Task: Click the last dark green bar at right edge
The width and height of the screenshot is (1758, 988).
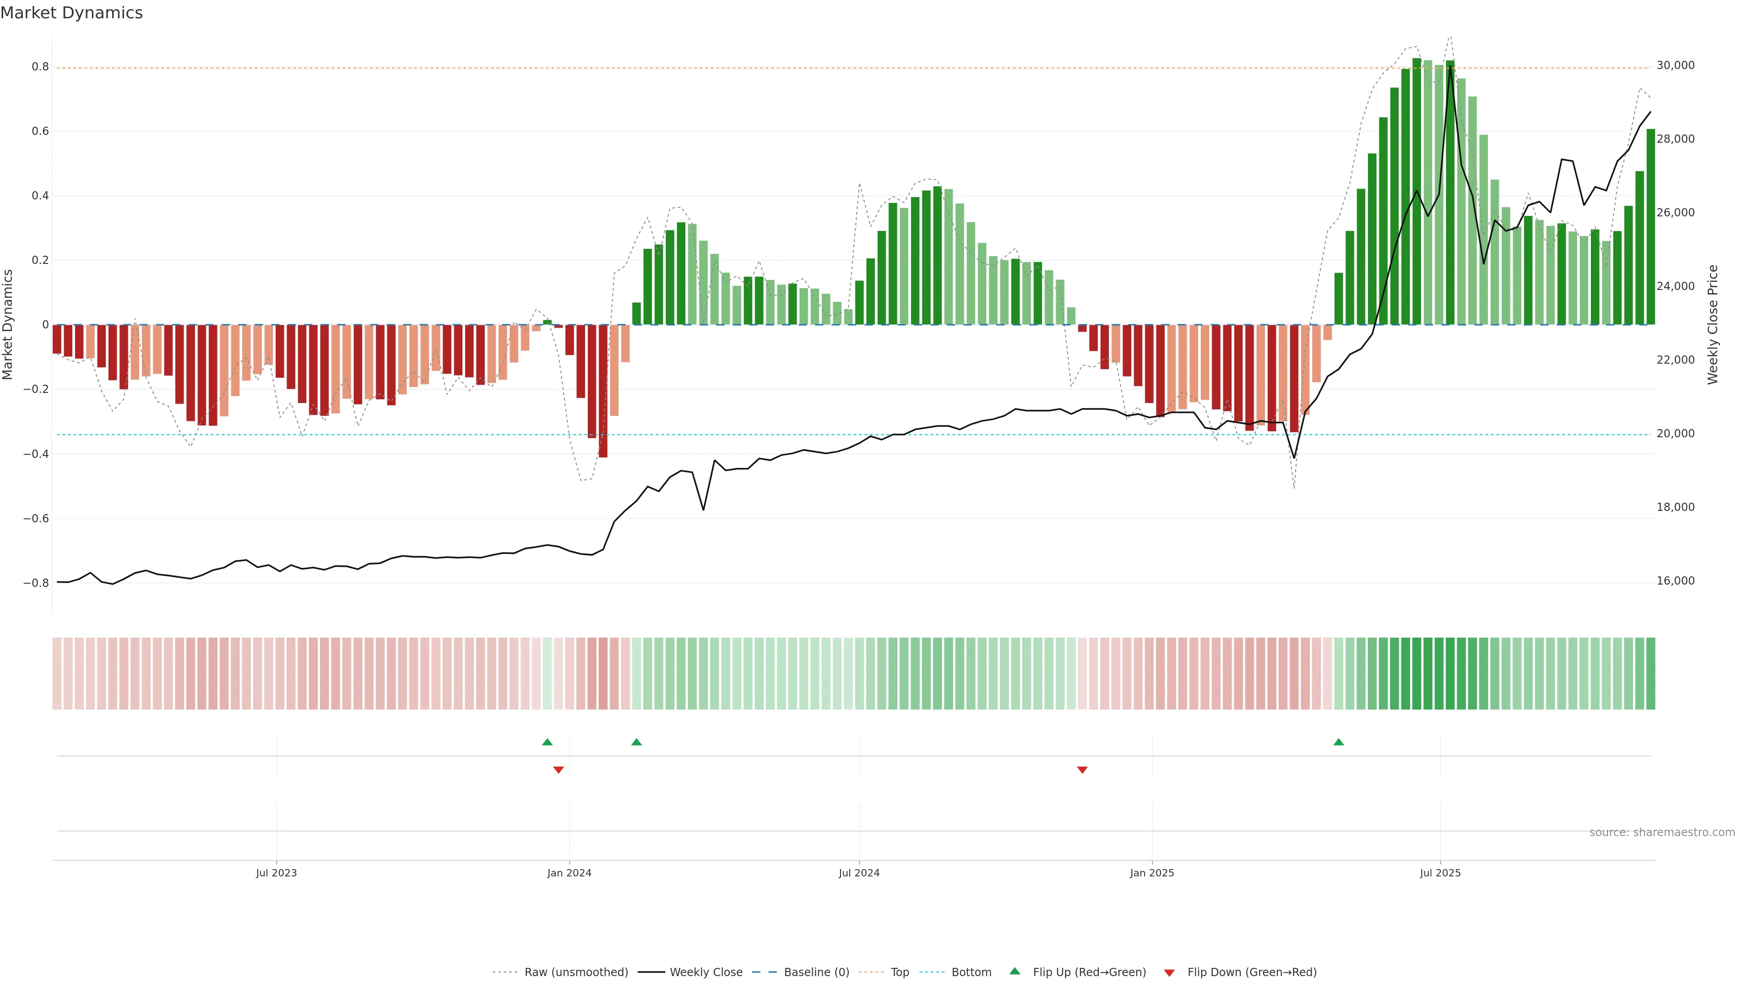Action: [x=1650, y=226]
